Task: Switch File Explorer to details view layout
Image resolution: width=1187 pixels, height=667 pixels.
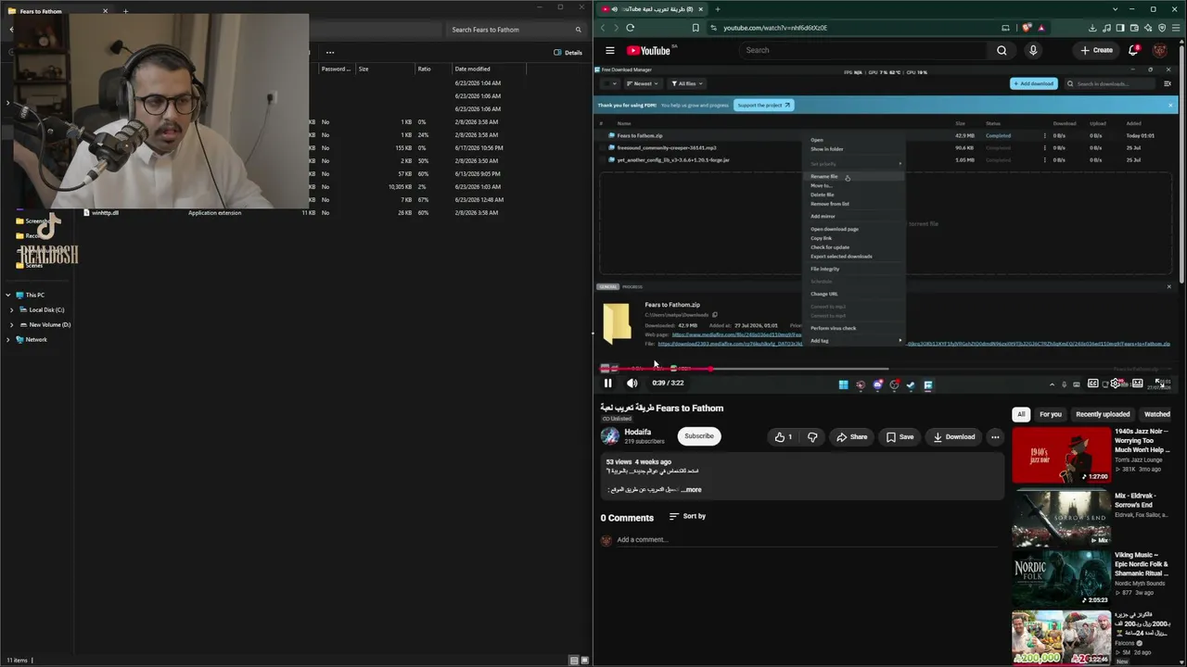Action: [x=574, y=661]
